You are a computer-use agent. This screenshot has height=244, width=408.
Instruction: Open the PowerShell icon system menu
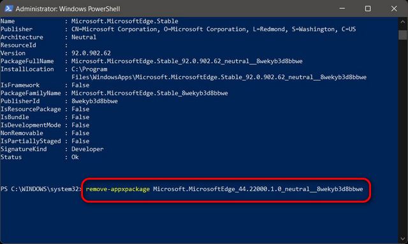click(8, 8)
